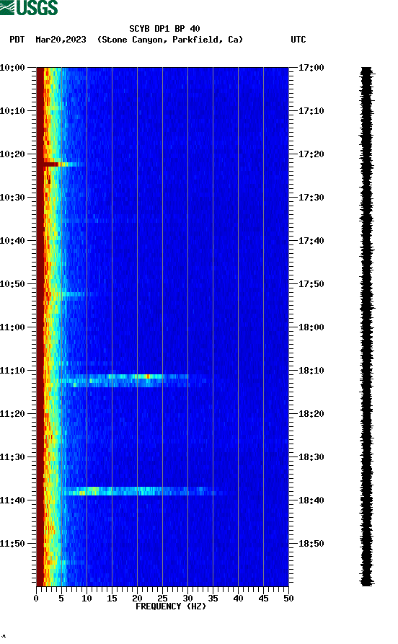
Task: Click the 17:50 UTC time label
Action: [311, 284]
